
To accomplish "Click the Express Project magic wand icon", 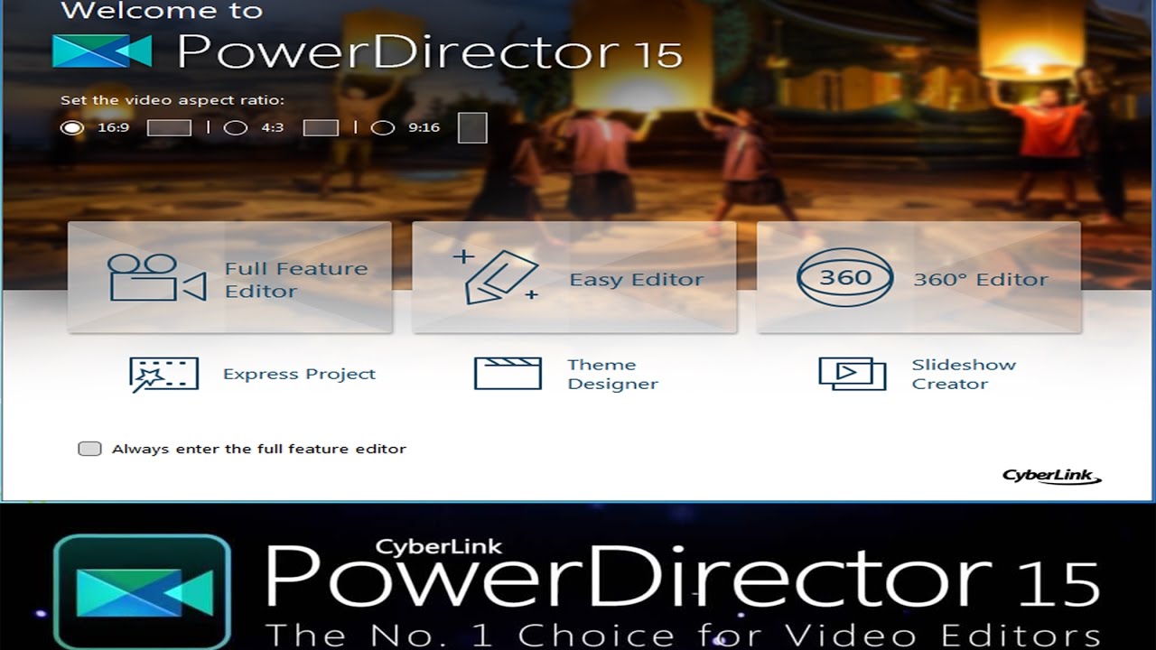I will [x=163, y=374].
